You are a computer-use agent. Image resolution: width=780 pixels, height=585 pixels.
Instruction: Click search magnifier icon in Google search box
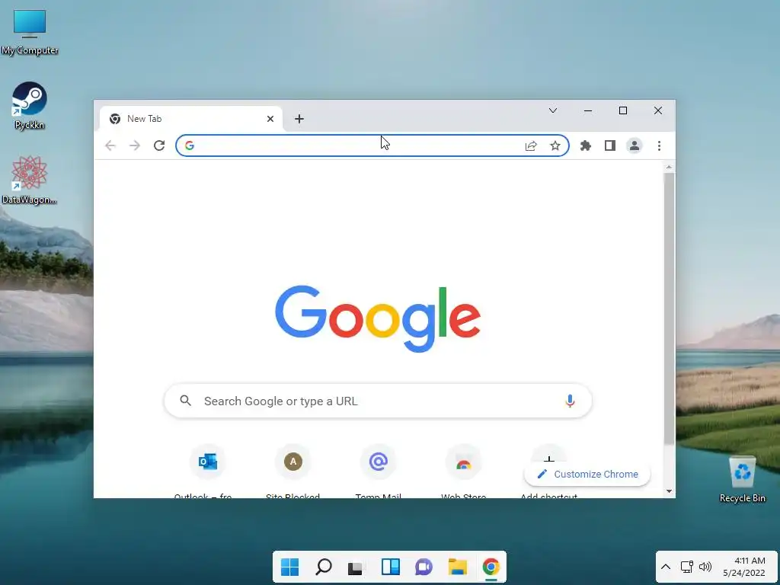[186, 401]
